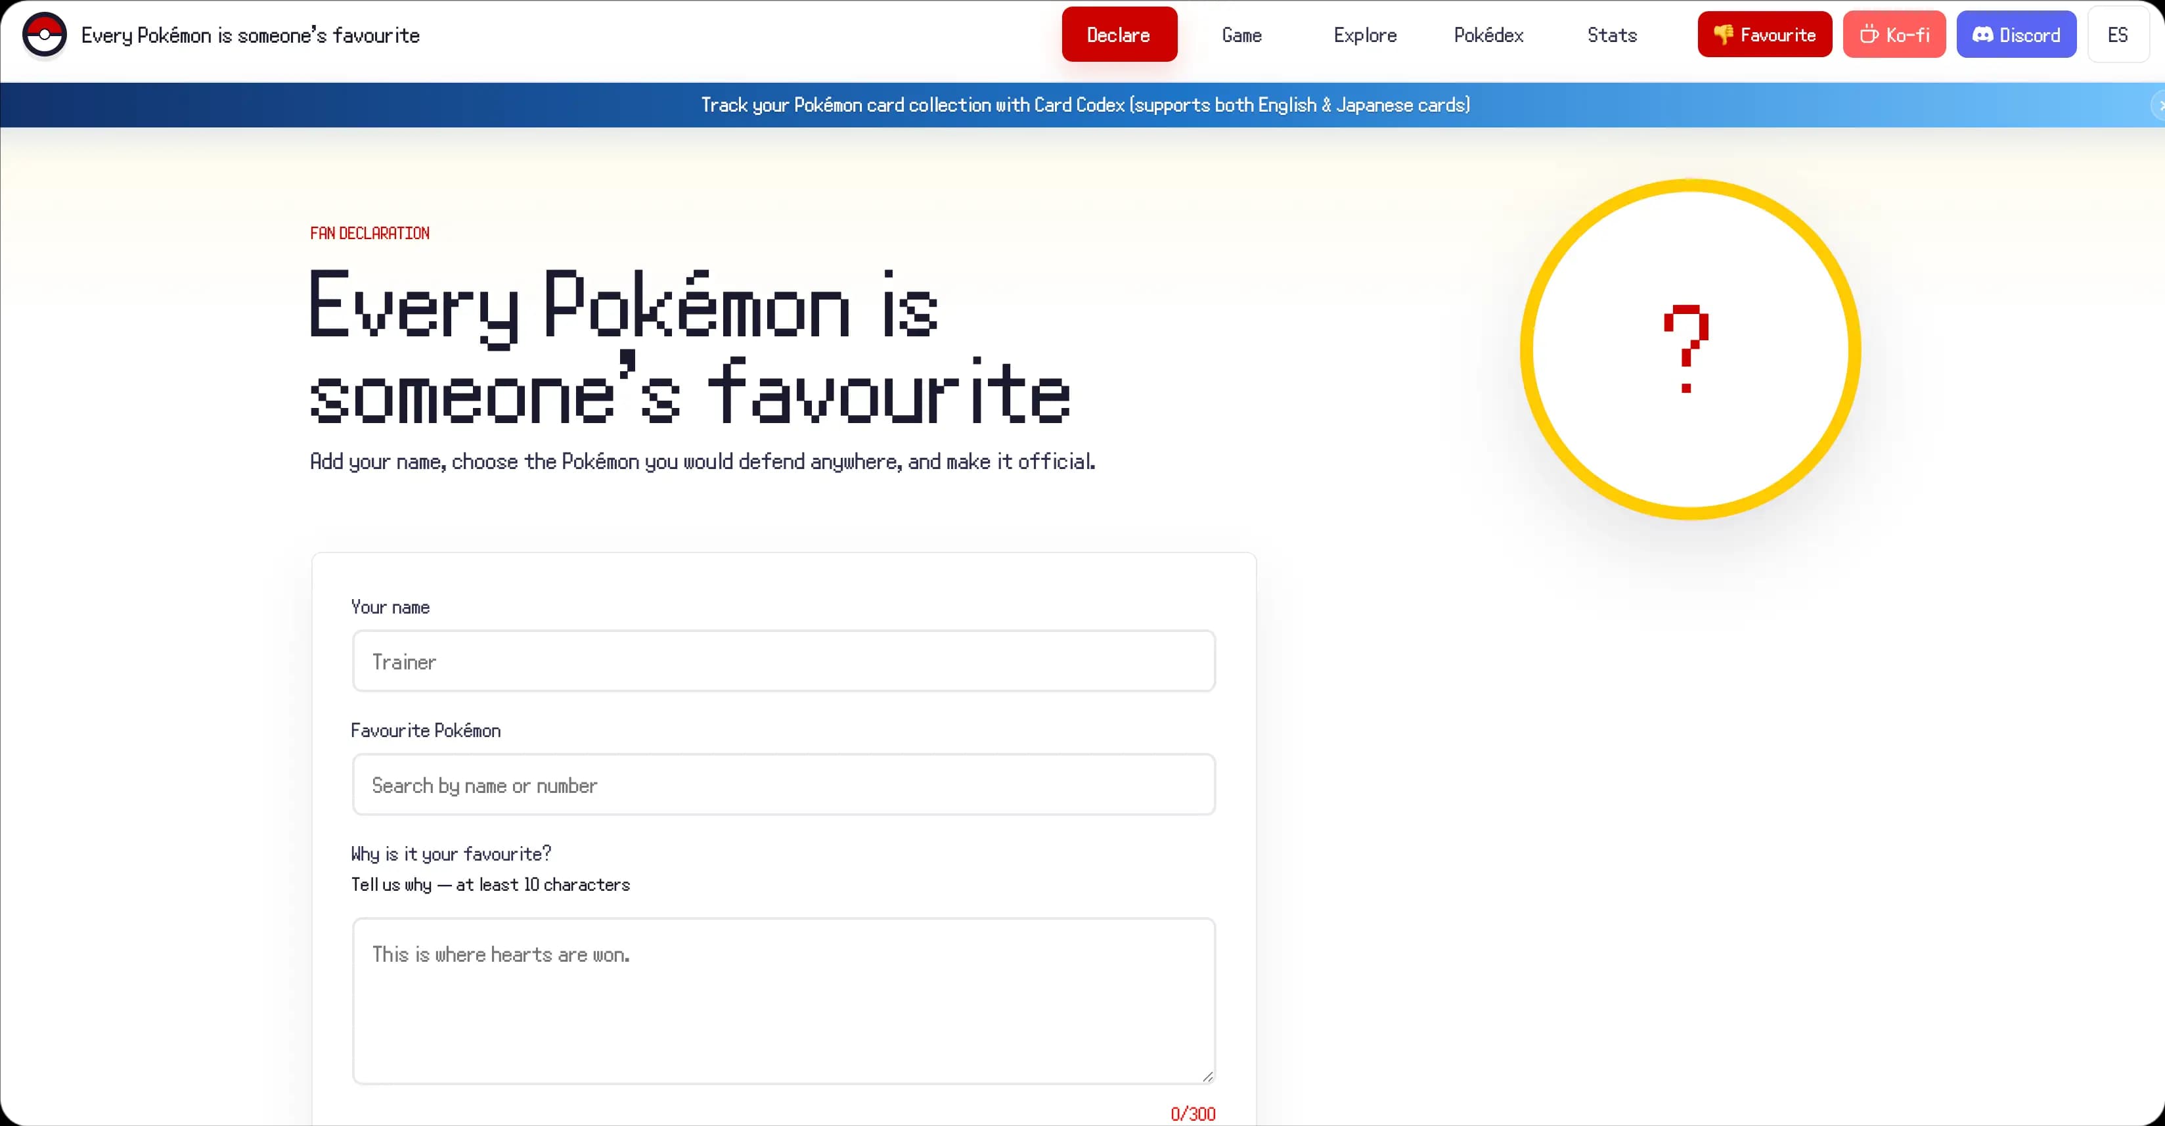
Task: Focus the Your name Trainer field
Action: 783,662
